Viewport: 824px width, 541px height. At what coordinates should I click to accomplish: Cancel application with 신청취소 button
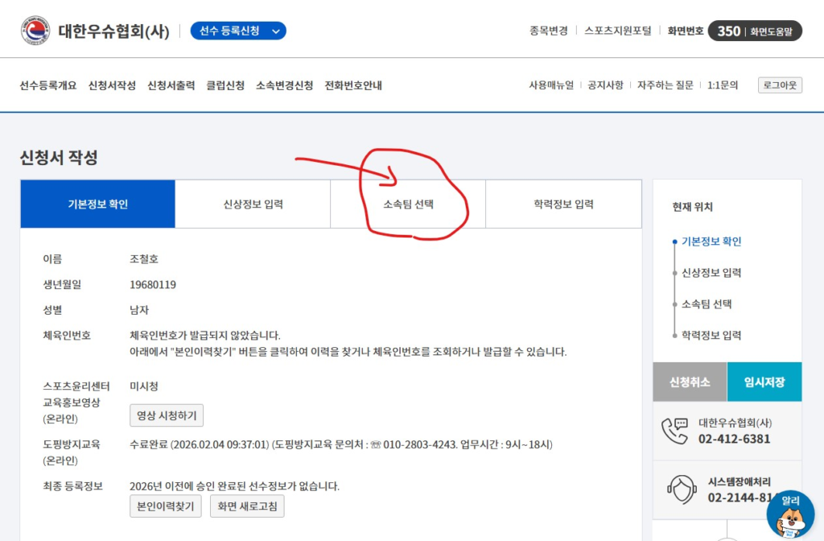click(690, 382)
